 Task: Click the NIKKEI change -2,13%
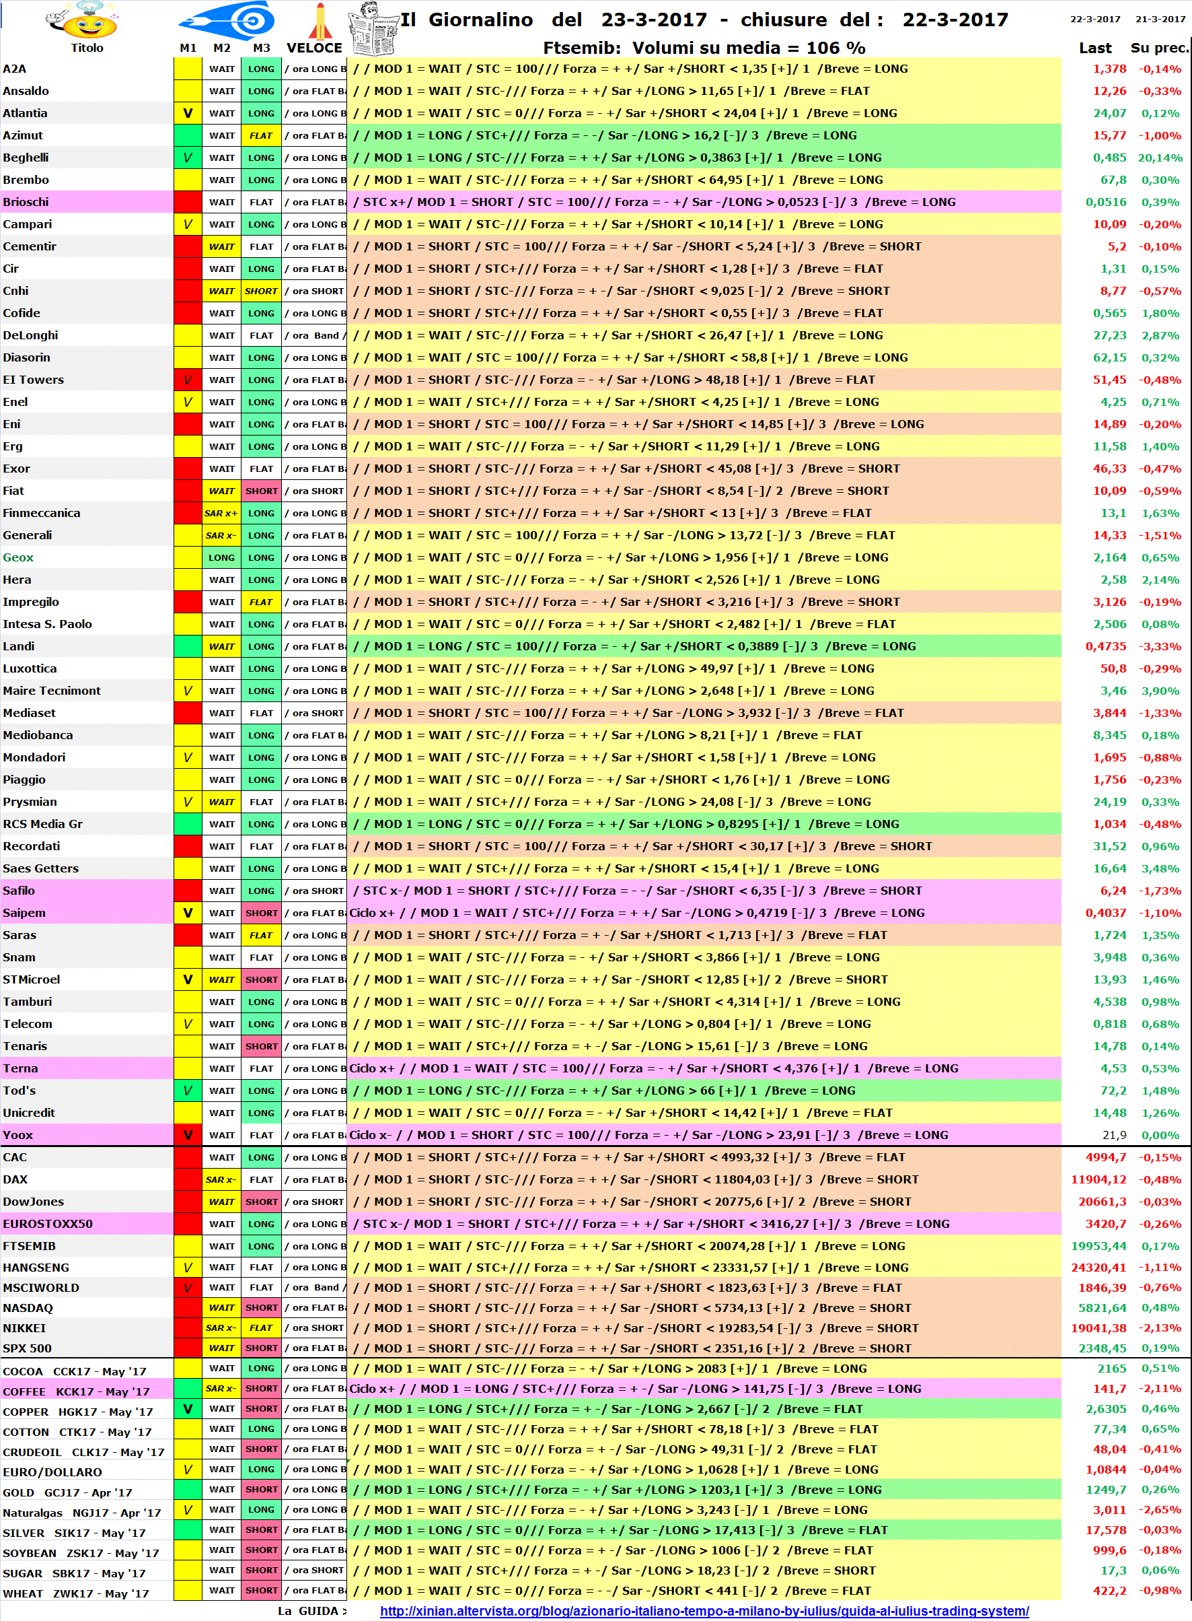click(x=1160, y=1328)
